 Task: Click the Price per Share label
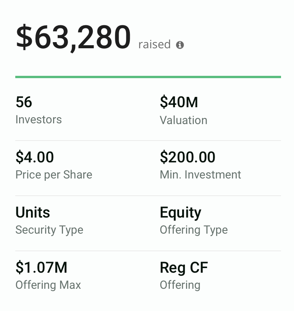tap(53, 175)
